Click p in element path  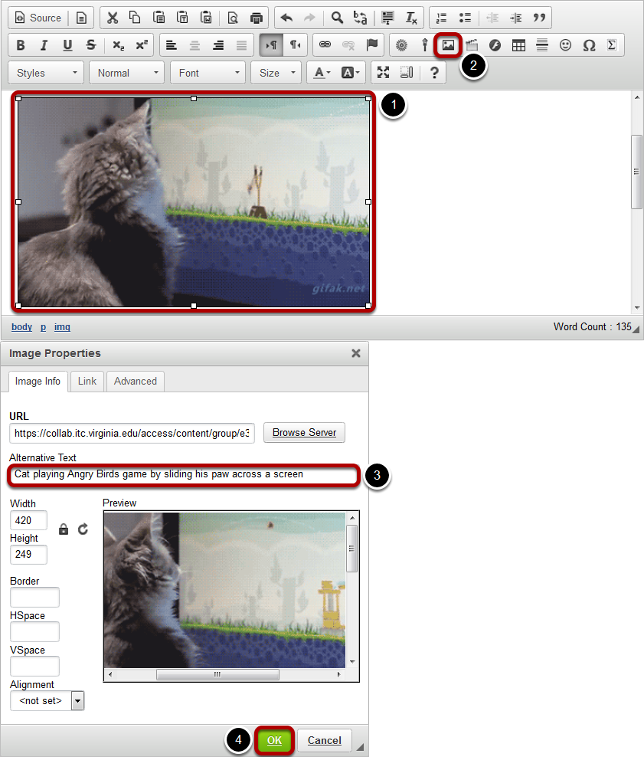[44, 327]
